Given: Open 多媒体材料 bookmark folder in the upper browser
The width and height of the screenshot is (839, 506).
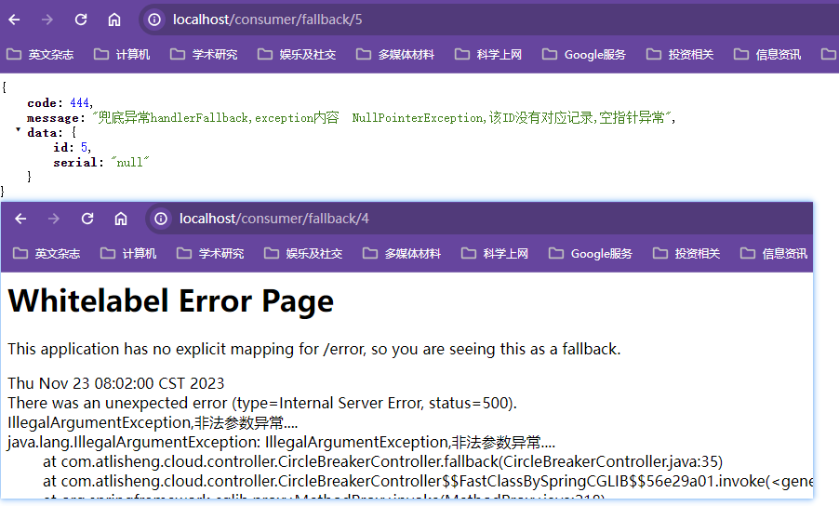Looking at the screenshot, I should click(x=395, y=55).
